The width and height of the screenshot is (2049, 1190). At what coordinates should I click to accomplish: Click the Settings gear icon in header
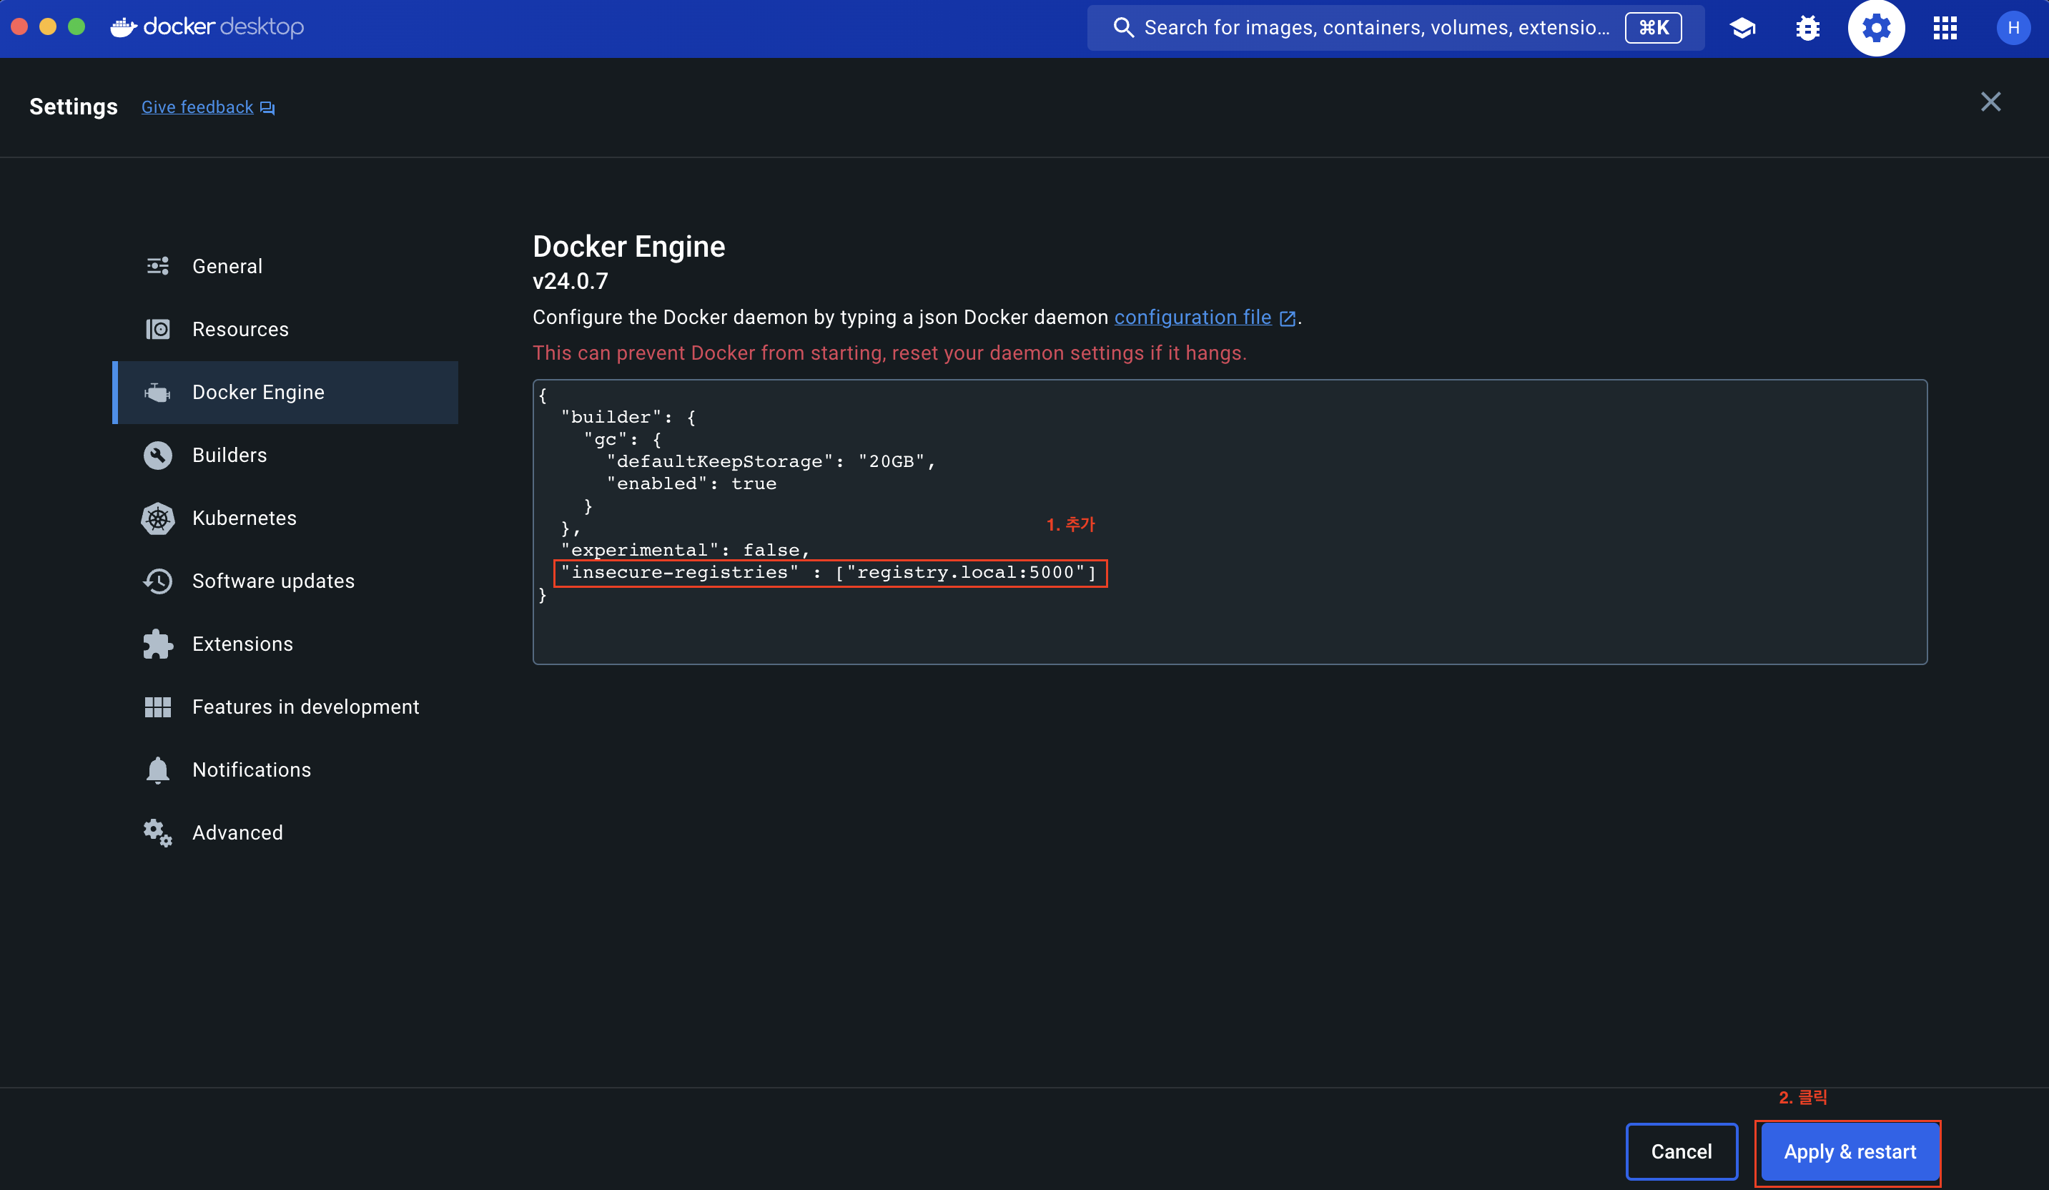tap(1876, 29)
